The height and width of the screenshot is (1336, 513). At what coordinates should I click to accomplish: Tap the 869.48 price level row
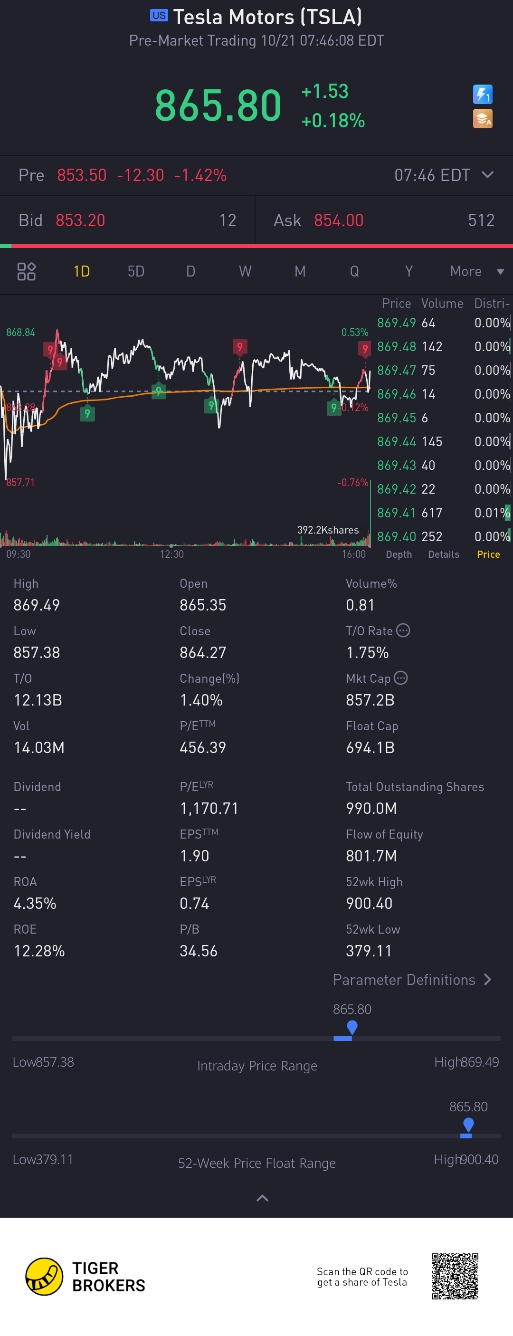point(444,346)
